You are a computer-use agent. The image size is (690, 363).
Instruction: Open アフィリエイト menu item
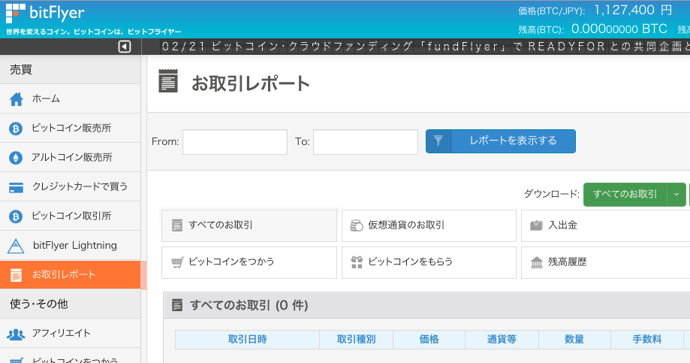coord(71,334)
